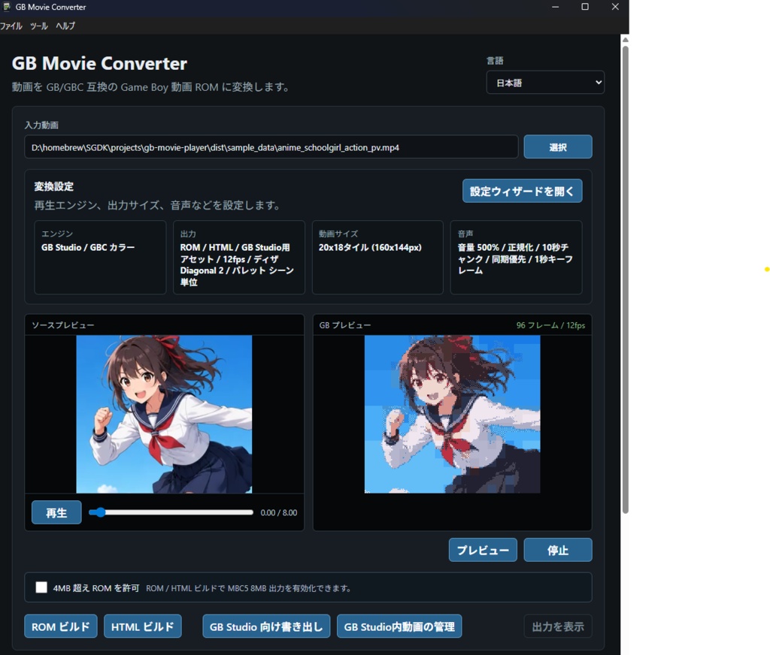
Task: Minimize the GB Movie Converter window
Action: [555, 7]
